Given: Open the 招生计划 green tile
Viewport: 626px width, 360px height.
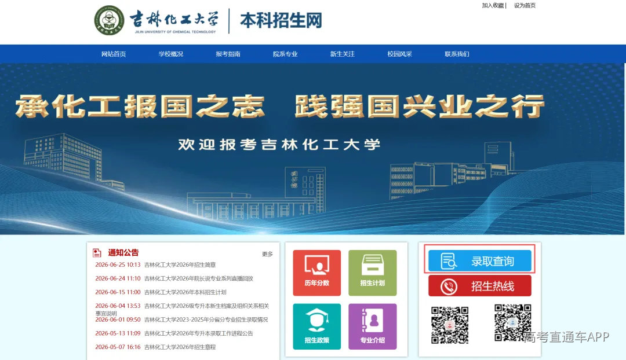Looking at the screenshot, I should click(x=373, y=273).
